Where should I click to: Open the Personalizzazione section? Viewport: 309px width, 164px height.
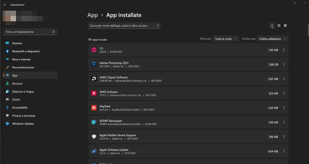tap(30, 67)
